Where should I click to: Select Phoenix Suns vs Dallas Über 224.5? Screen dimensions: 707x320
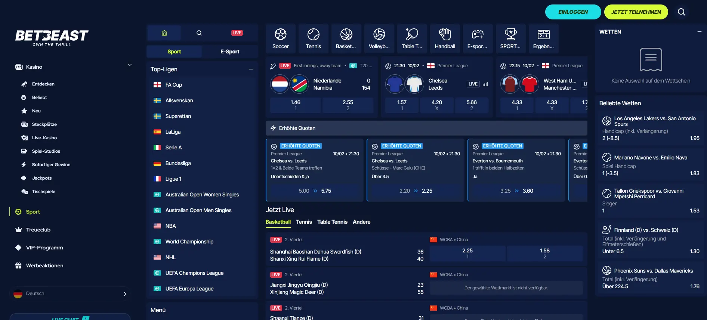[651, 278]
